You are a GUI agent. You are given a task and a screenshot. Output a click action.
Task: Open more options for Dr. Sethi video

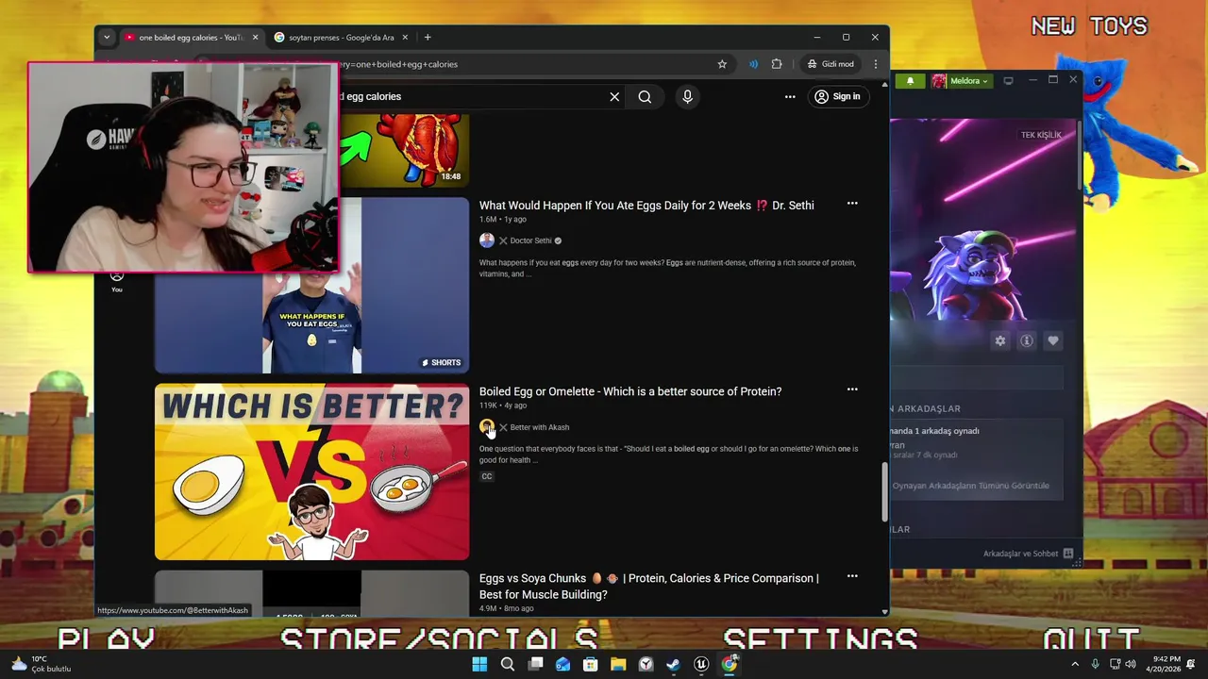852,204
